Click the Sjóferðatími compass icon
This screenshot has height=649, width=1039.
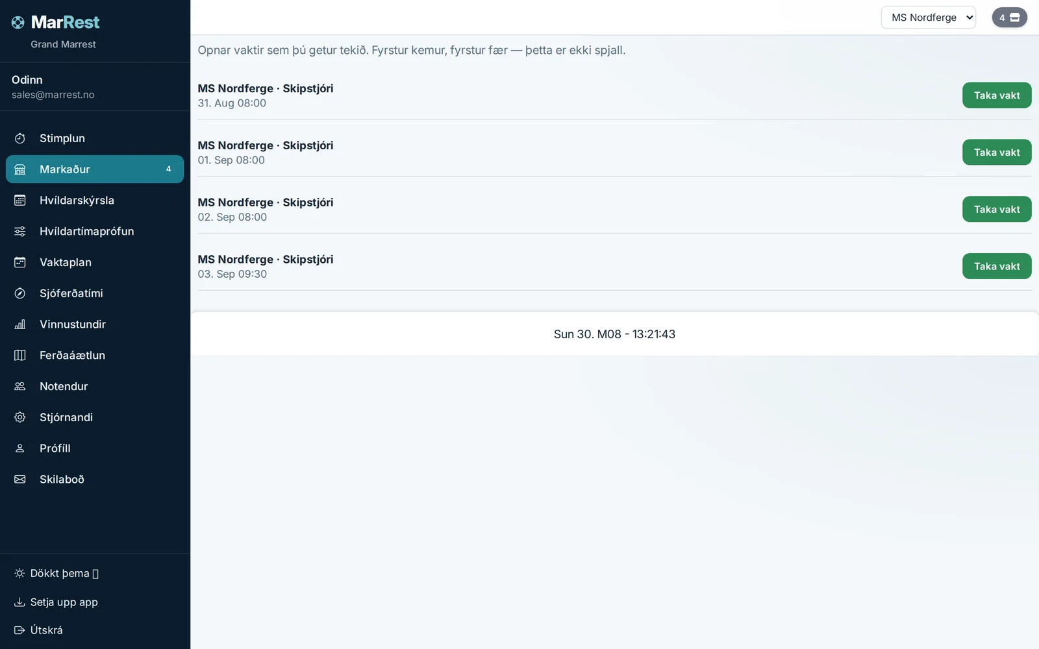click(20, 293)
